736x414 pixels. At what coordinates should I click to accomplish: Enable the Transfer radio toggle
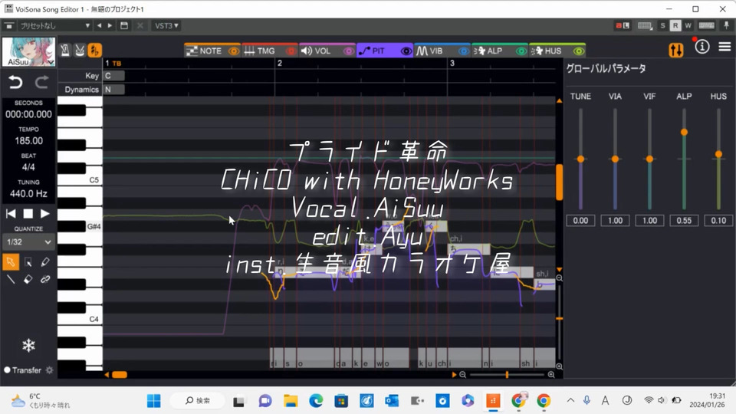[x=7, y=370]
